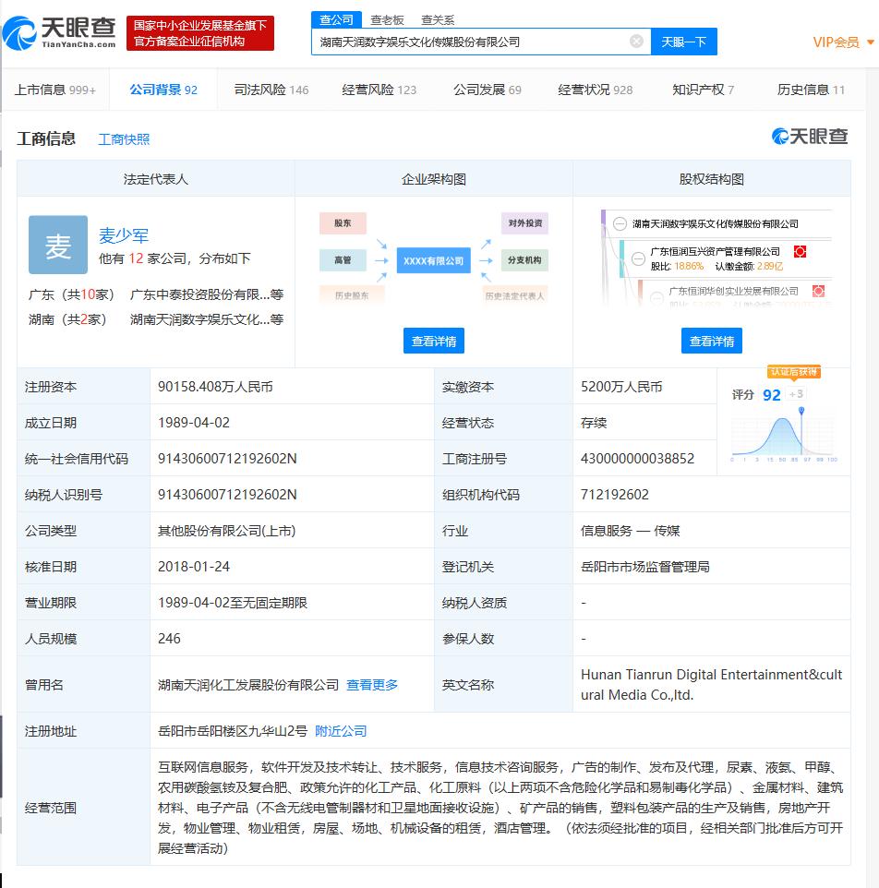
Task: Open 附近公司 link beside address
Action: (x=341, y=731)
